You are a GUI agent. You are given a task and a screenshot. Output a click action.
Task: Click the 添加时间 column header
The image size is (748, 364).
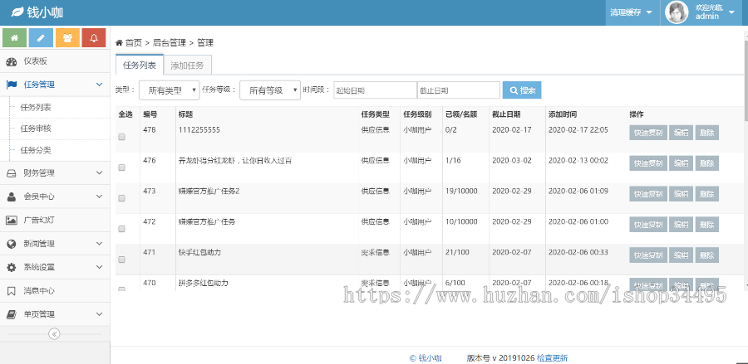click(x=563, y=114)
